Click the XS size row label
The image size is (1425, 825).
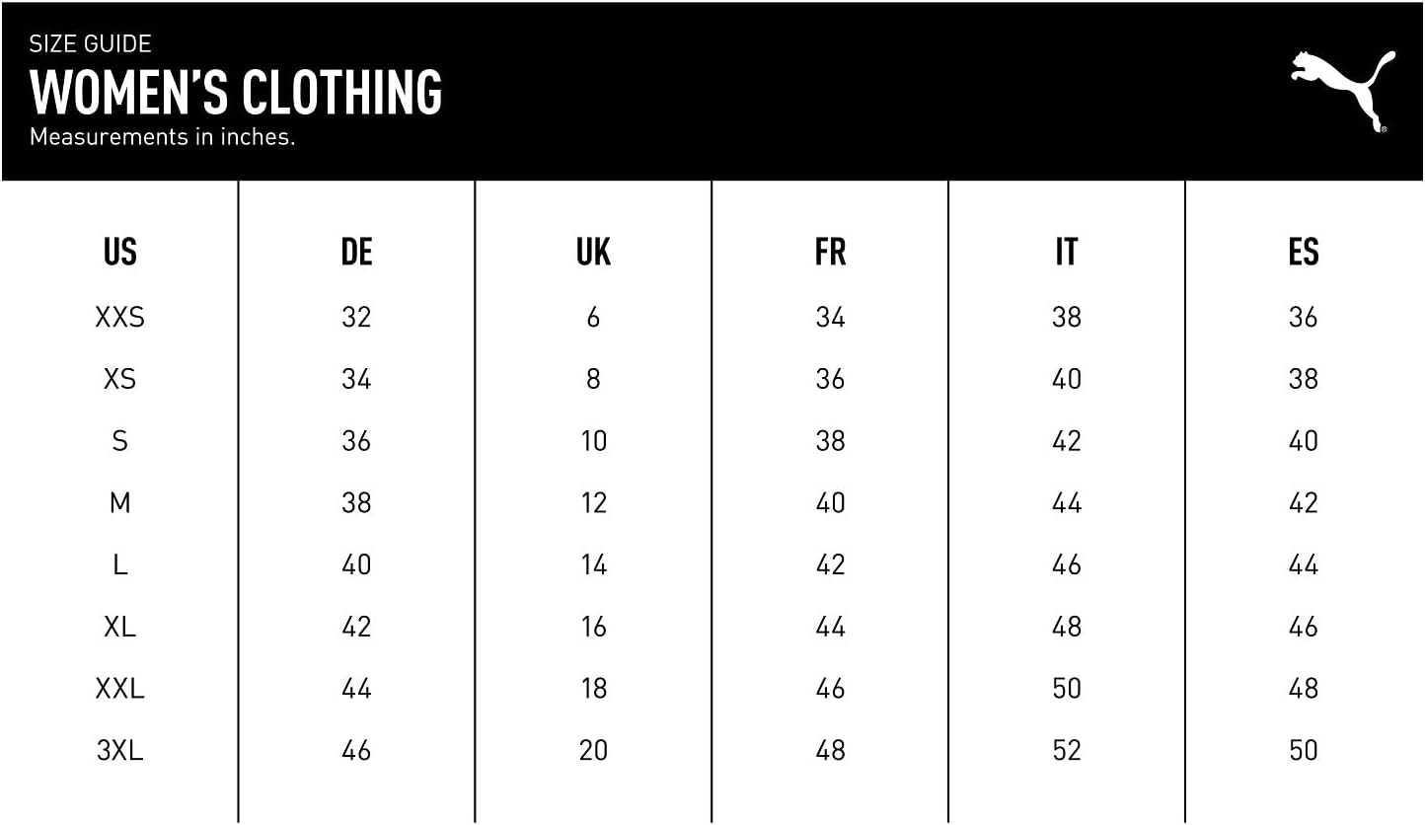point(119,380)
